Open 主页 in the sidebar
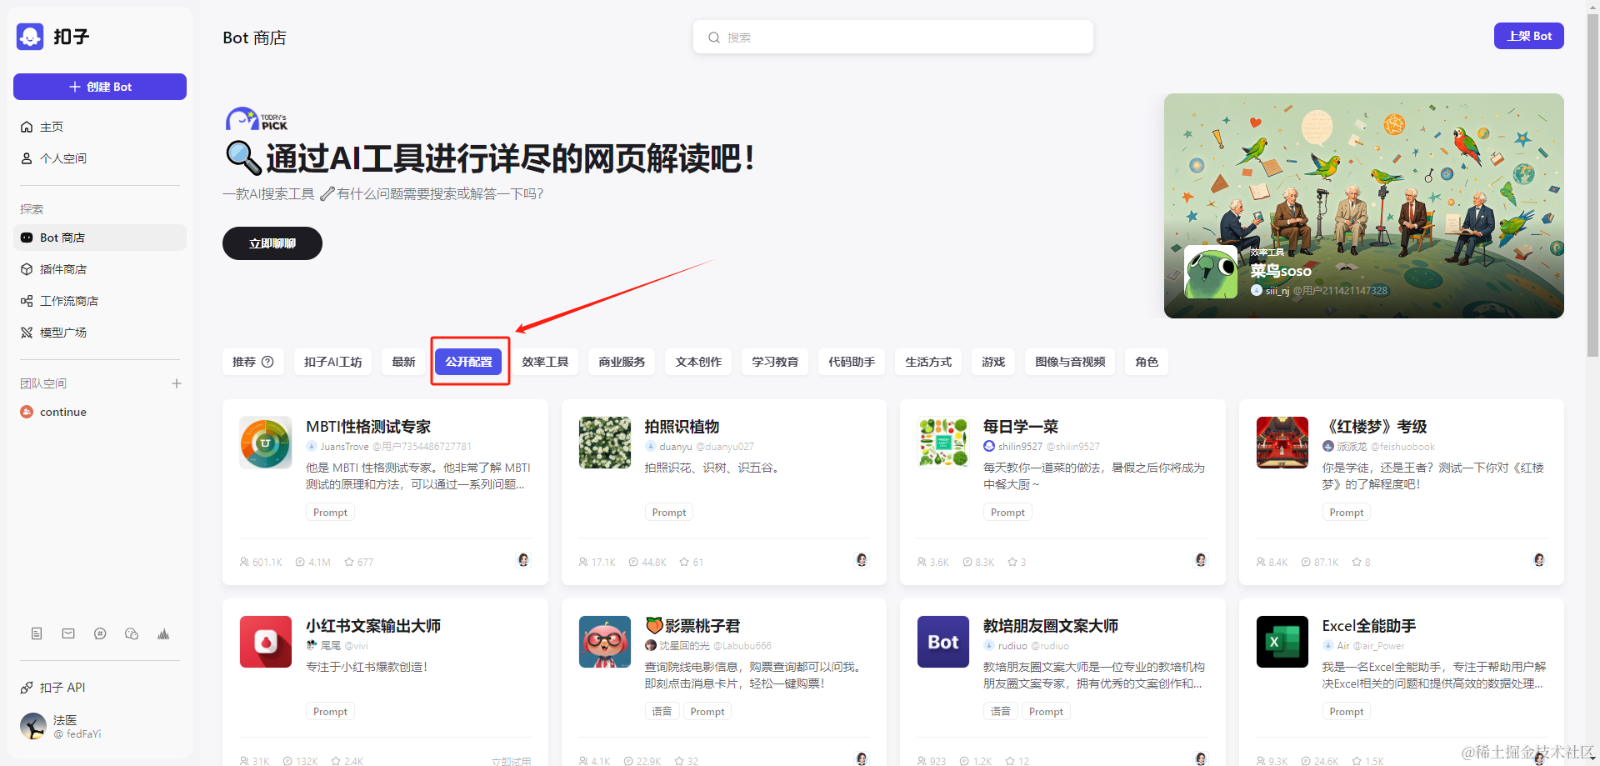This screenshot has height=766, width=1600. pos(100,127)
